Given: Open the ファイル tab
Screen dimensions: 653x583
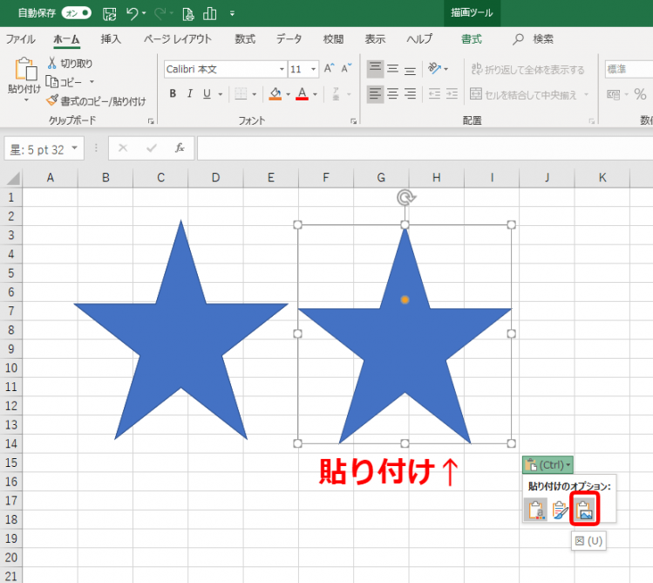Looking at the screenshot, I should (20, 39).
